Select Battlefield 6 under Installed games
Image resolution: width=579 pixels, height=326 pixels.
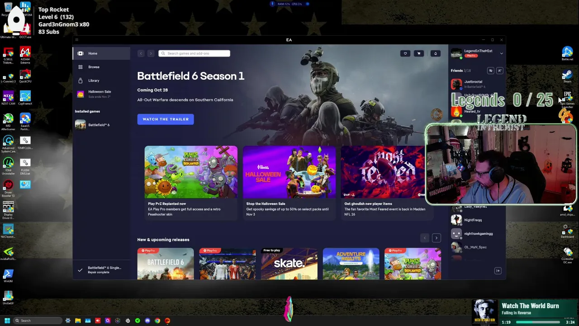101,125
